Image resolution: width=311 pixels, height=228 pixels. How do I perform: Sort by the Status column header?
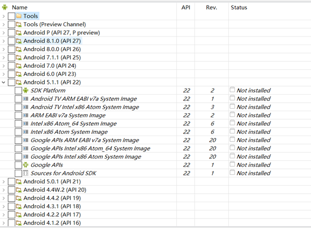pyautogui.click(x=239, y=8)
